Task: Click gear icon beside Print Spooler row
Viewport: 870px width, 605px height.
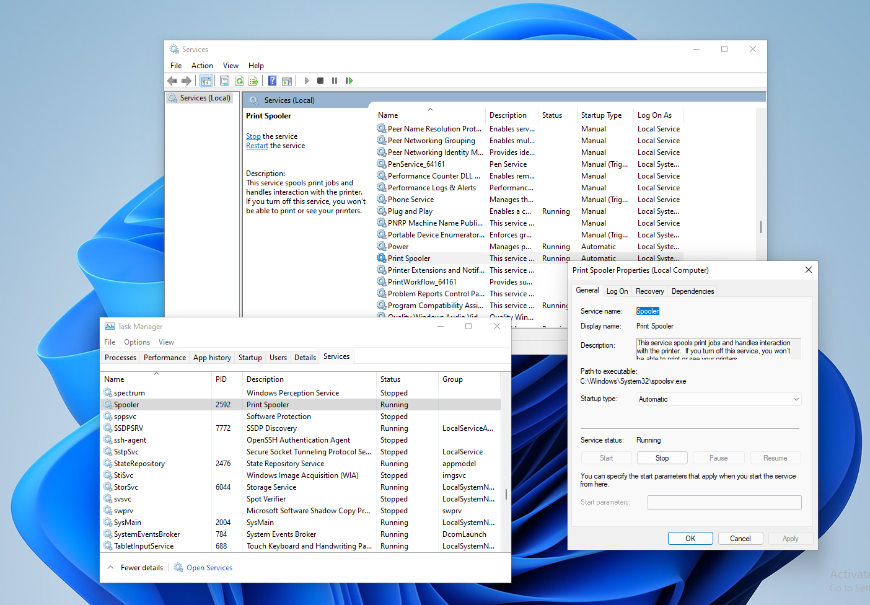Action: pyautogui.click(x=381, y=258)
